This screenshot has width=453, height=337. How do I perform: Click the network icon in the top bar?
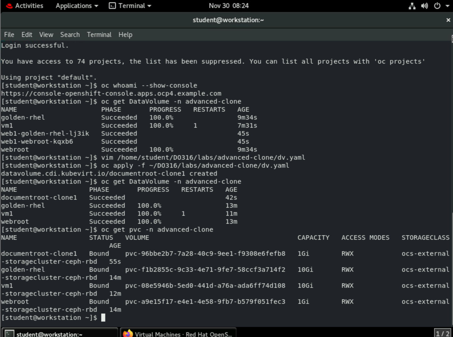[x=412, y=6]
